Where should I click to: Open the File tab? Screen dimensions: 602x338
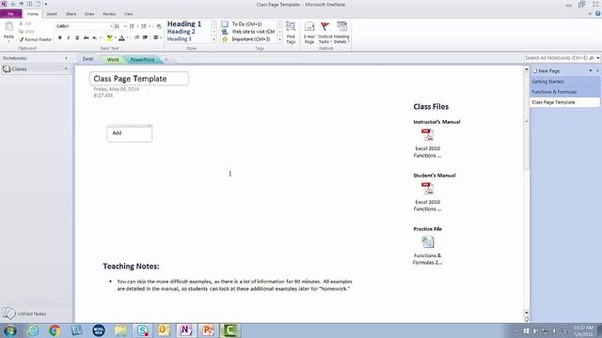tap(10, 14)
